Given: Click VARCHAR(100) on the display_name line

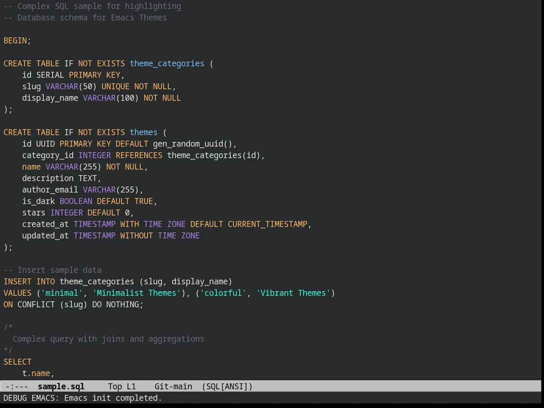Looking at the screenshot, I should [x=111, y=98].
